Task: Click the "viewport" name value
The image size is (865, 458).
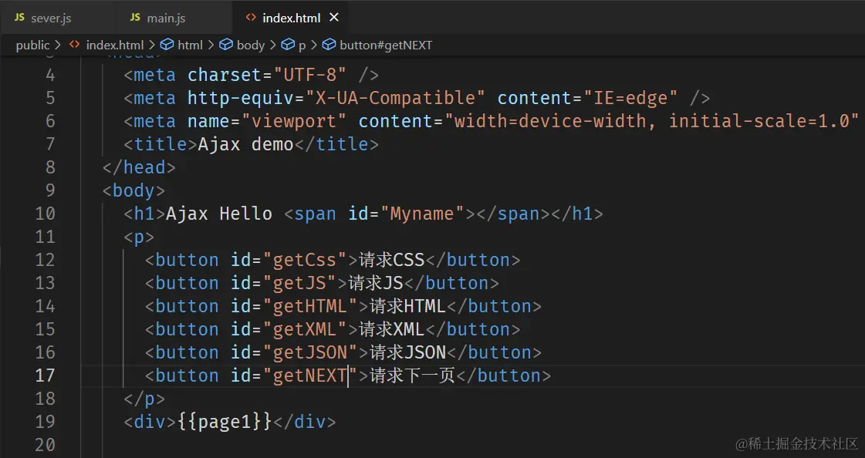Action: click(x=293, y=121)
